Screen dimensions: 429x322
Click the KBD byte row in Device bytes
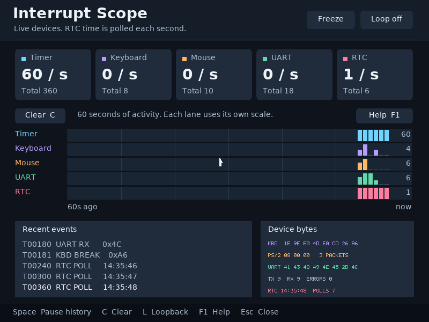(x=313, y=244)
